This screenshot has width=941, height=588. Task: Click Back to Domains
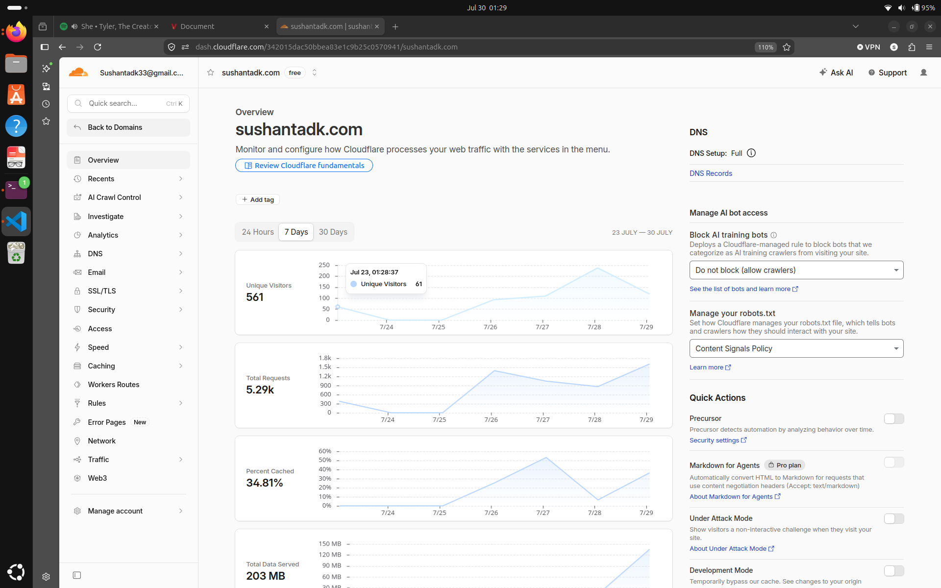tap(128, 127)
